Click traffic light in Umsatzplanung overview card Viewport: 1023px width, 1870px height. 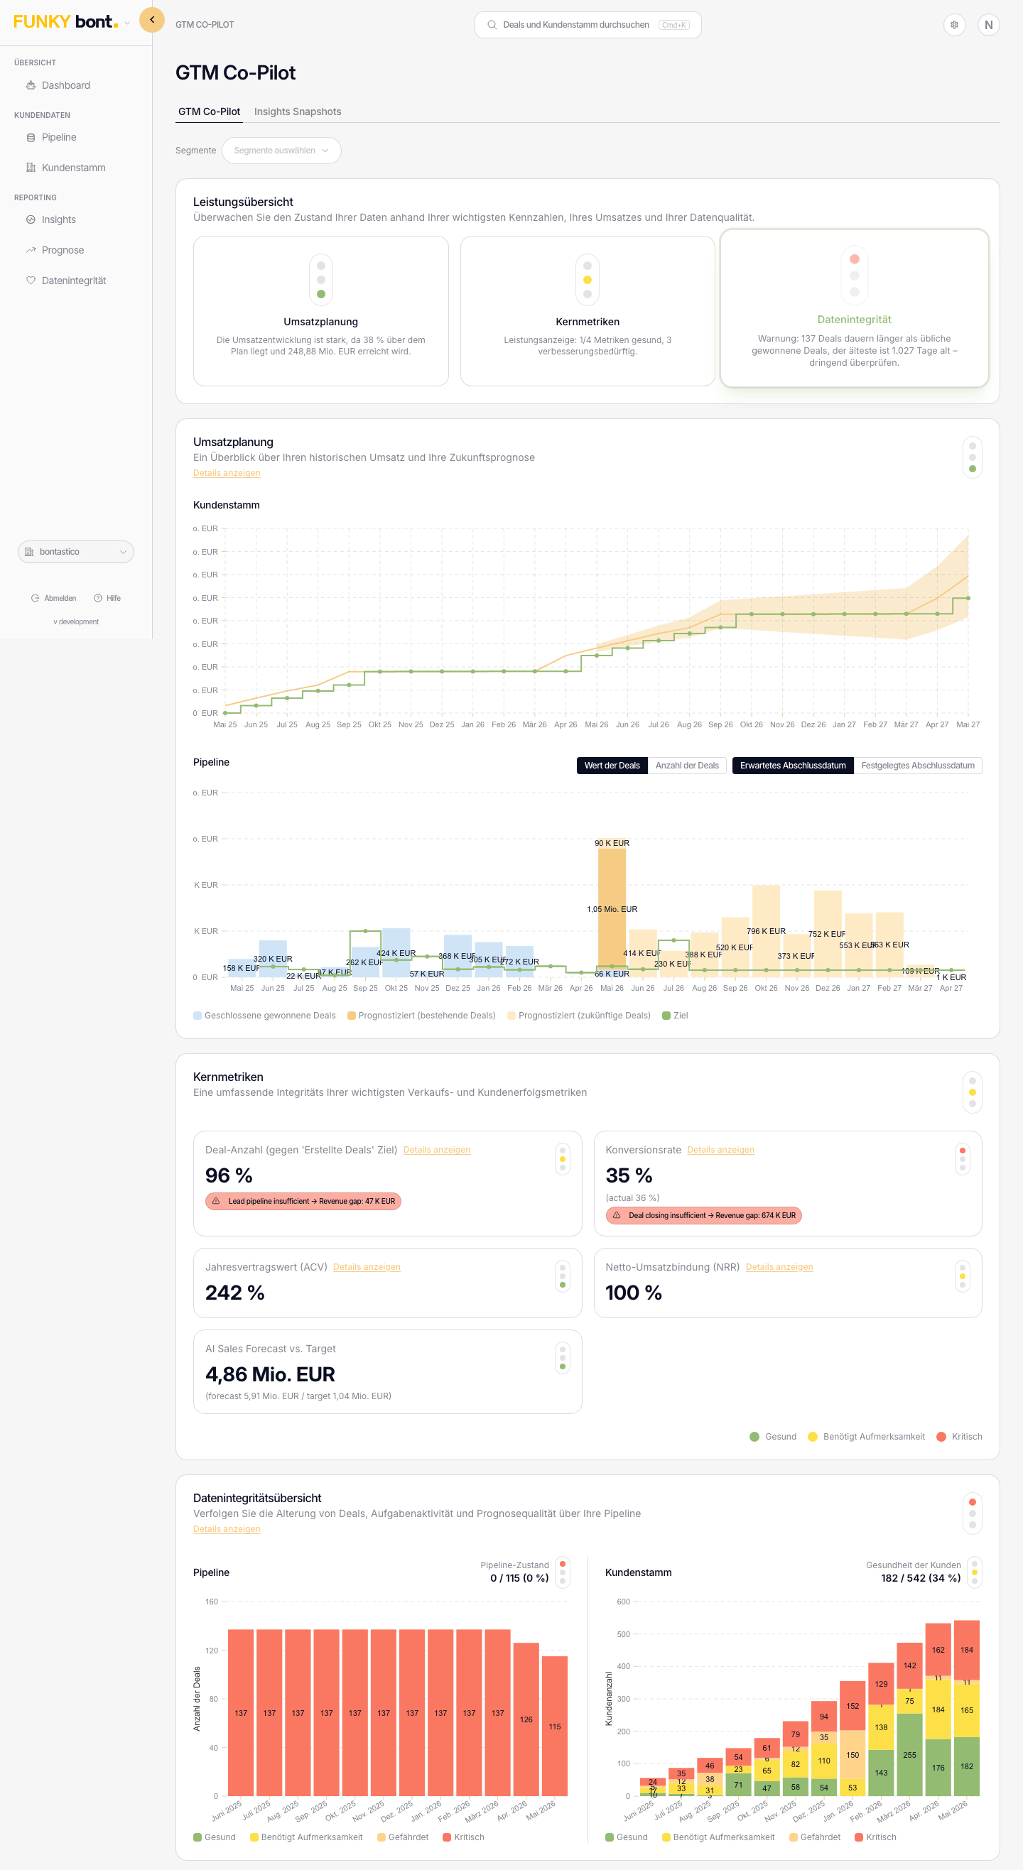coord(321,280)
